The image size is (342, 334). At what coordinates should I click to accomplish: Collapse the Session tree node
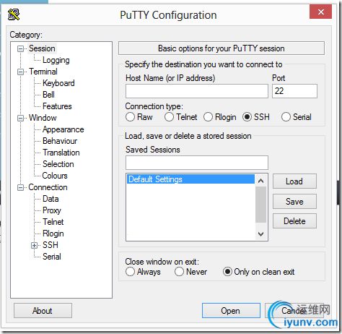(20, 48)
